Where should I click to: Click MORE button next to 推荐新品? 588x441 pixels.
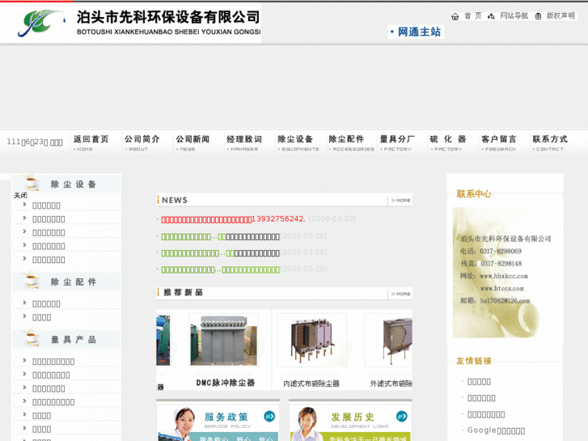tap(400, 293)
